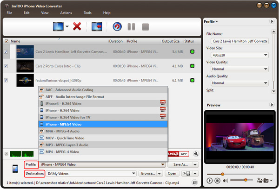This screenshot has width=279, height=189.
Task: Close the waveform display with small X
Action: [x=6, y=154]
